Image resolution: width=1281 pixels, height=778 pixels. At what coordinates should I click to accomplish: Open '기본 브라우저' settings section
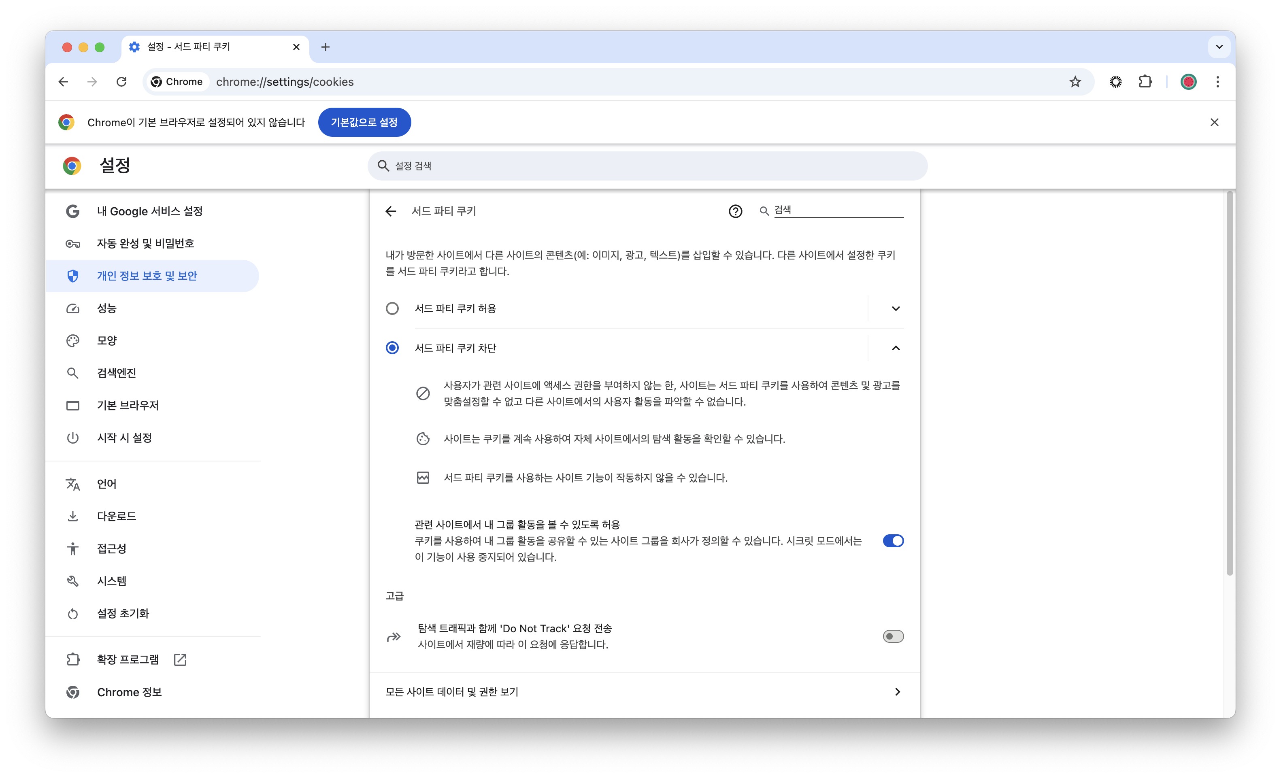[153, 405]
